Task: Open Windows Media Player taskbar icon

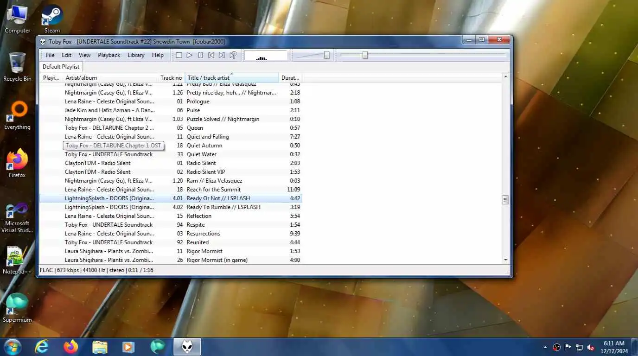Action: [x=128, y=347]
